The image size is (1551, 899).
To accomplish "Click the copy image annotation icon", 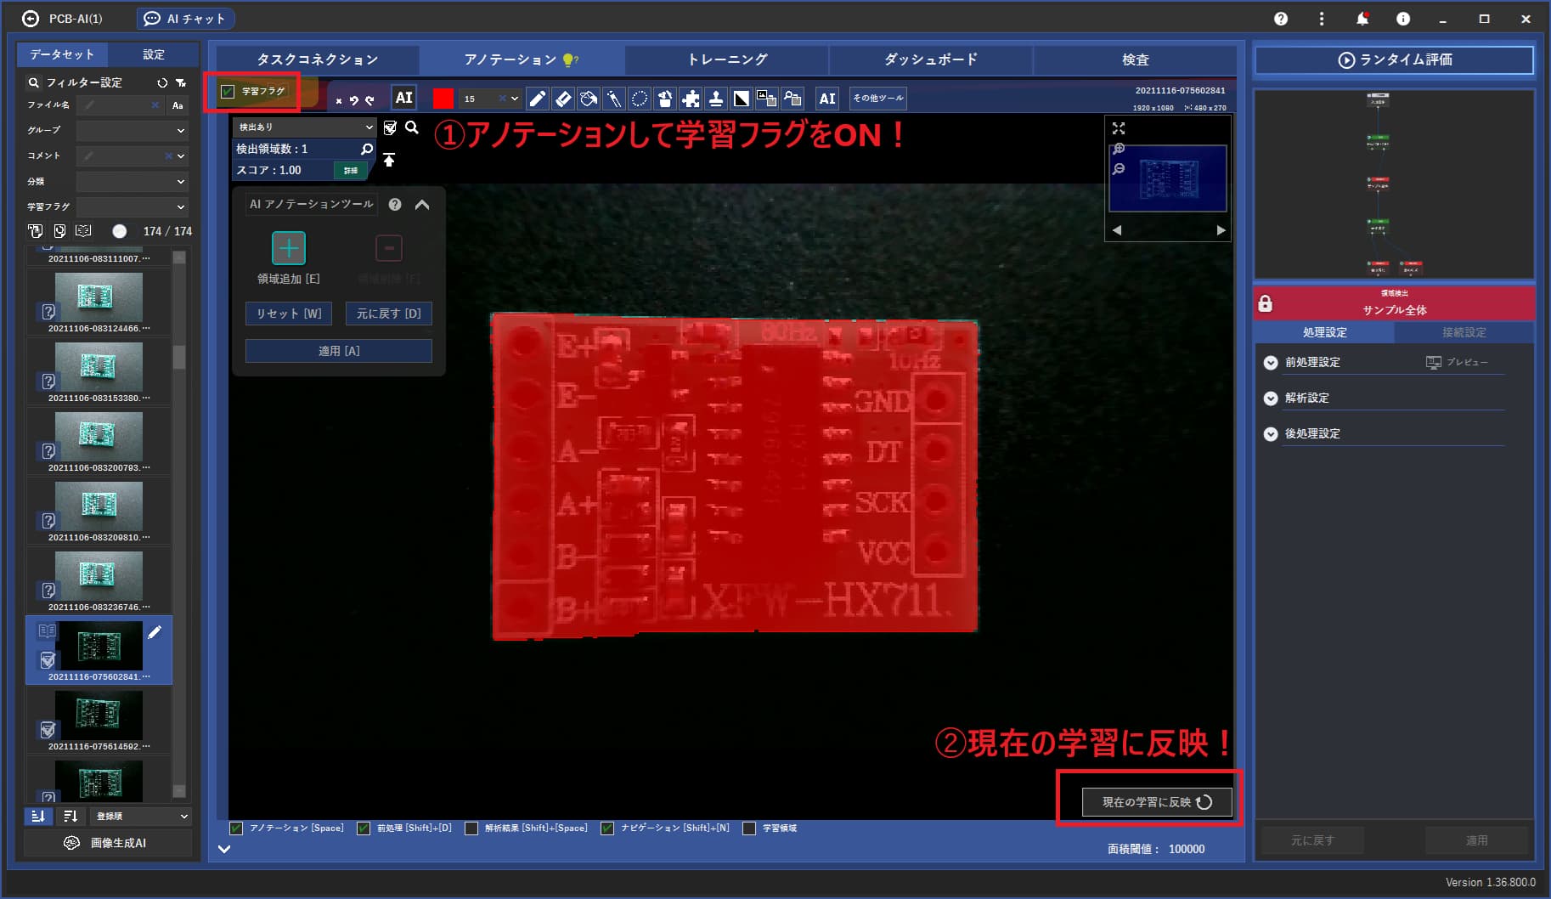I will pos(767,99).
